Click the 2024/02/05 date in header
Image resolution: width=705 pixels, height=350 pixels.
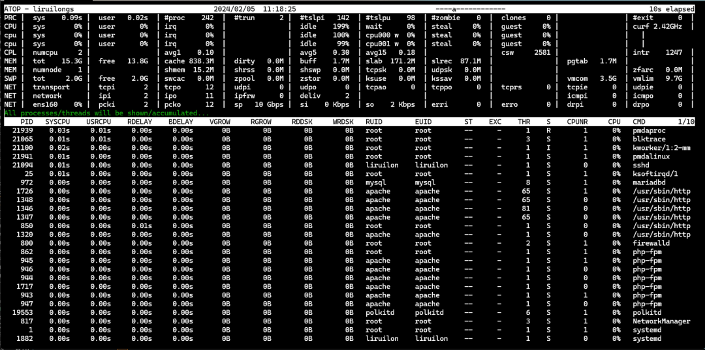point(234,9)
